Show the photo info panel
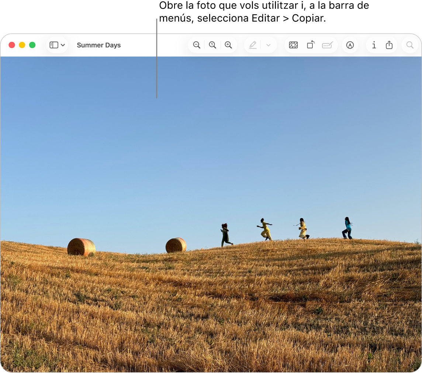This screenshot has height=373, width=422. (x=374, y=45)
